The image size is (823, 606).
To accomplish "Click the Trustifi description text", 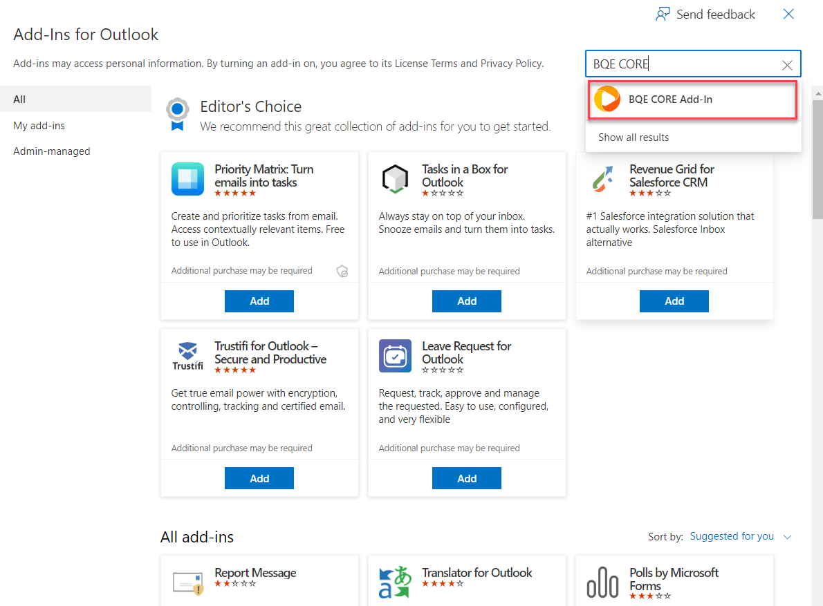I will [x=258, y=399].
